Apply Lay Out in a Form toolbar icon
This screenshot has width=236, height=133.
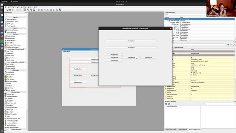pos(54,10)
